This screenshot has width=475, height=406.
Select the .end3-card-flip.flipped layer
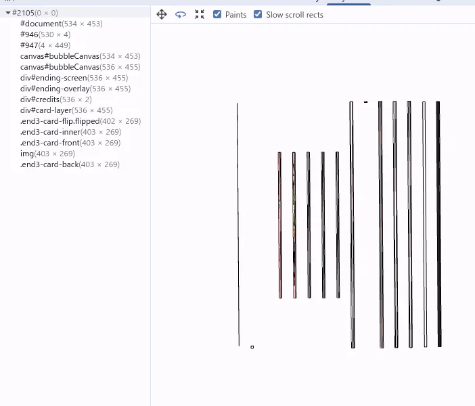(60, 121)
